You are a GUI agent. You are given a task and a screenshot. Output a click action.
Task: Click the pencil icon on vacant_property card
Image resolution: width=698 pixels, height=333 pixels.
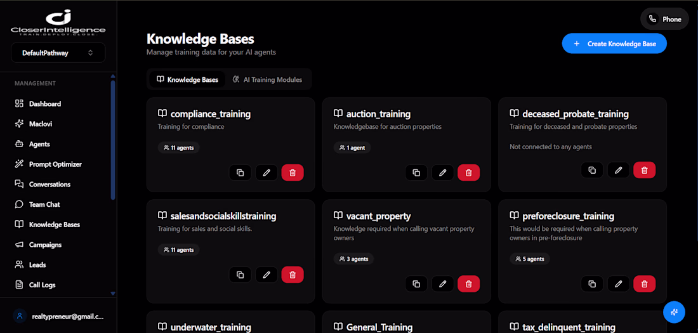click(442, 284)
